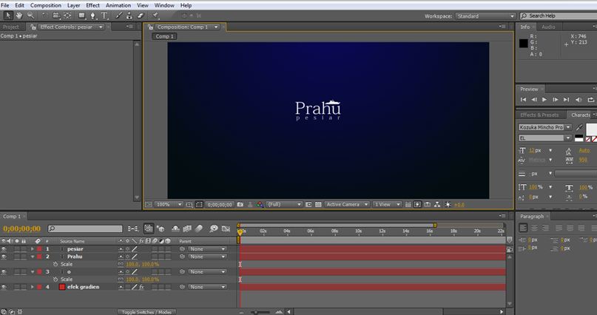Click the Comp 1 breadcrumb button

point(164,36)
